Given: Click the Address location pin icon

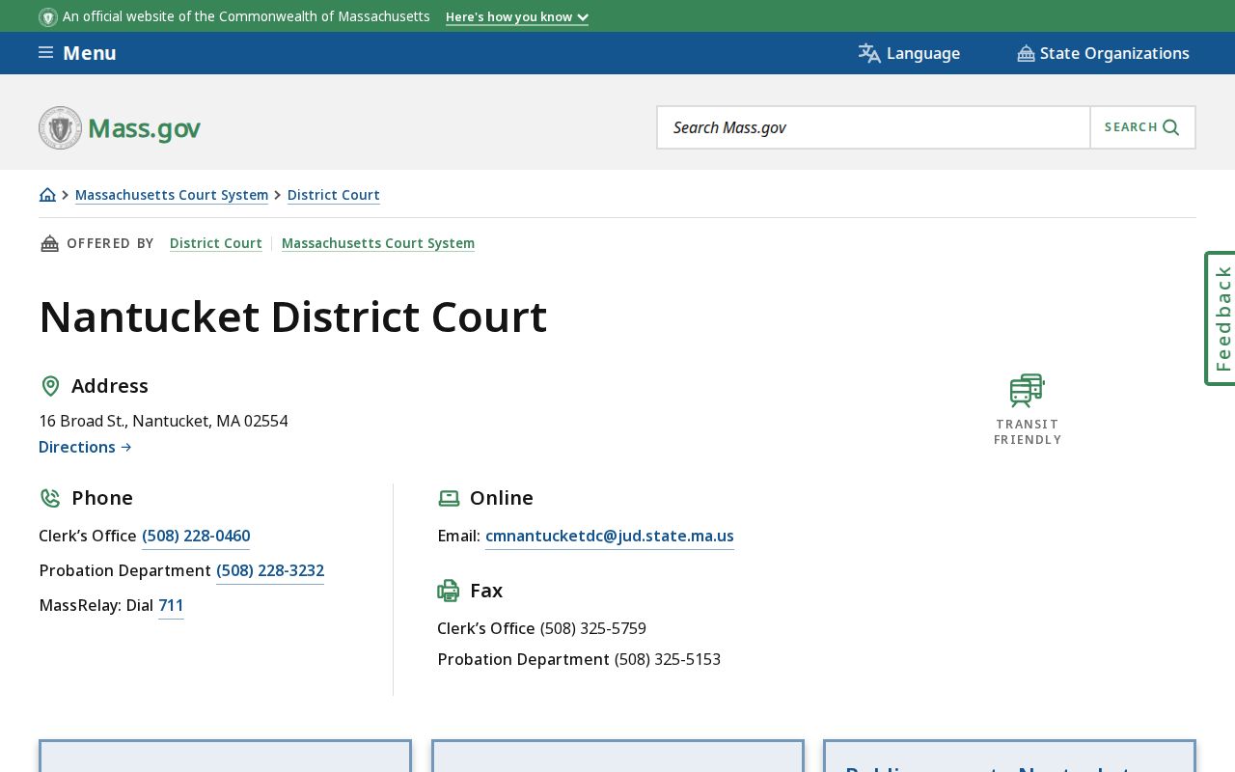Looking at the screenshot, I should tap(50, 386).
